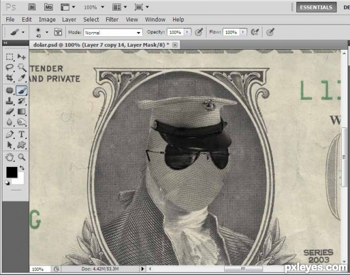Select the Blur tool

click(9, 122)
